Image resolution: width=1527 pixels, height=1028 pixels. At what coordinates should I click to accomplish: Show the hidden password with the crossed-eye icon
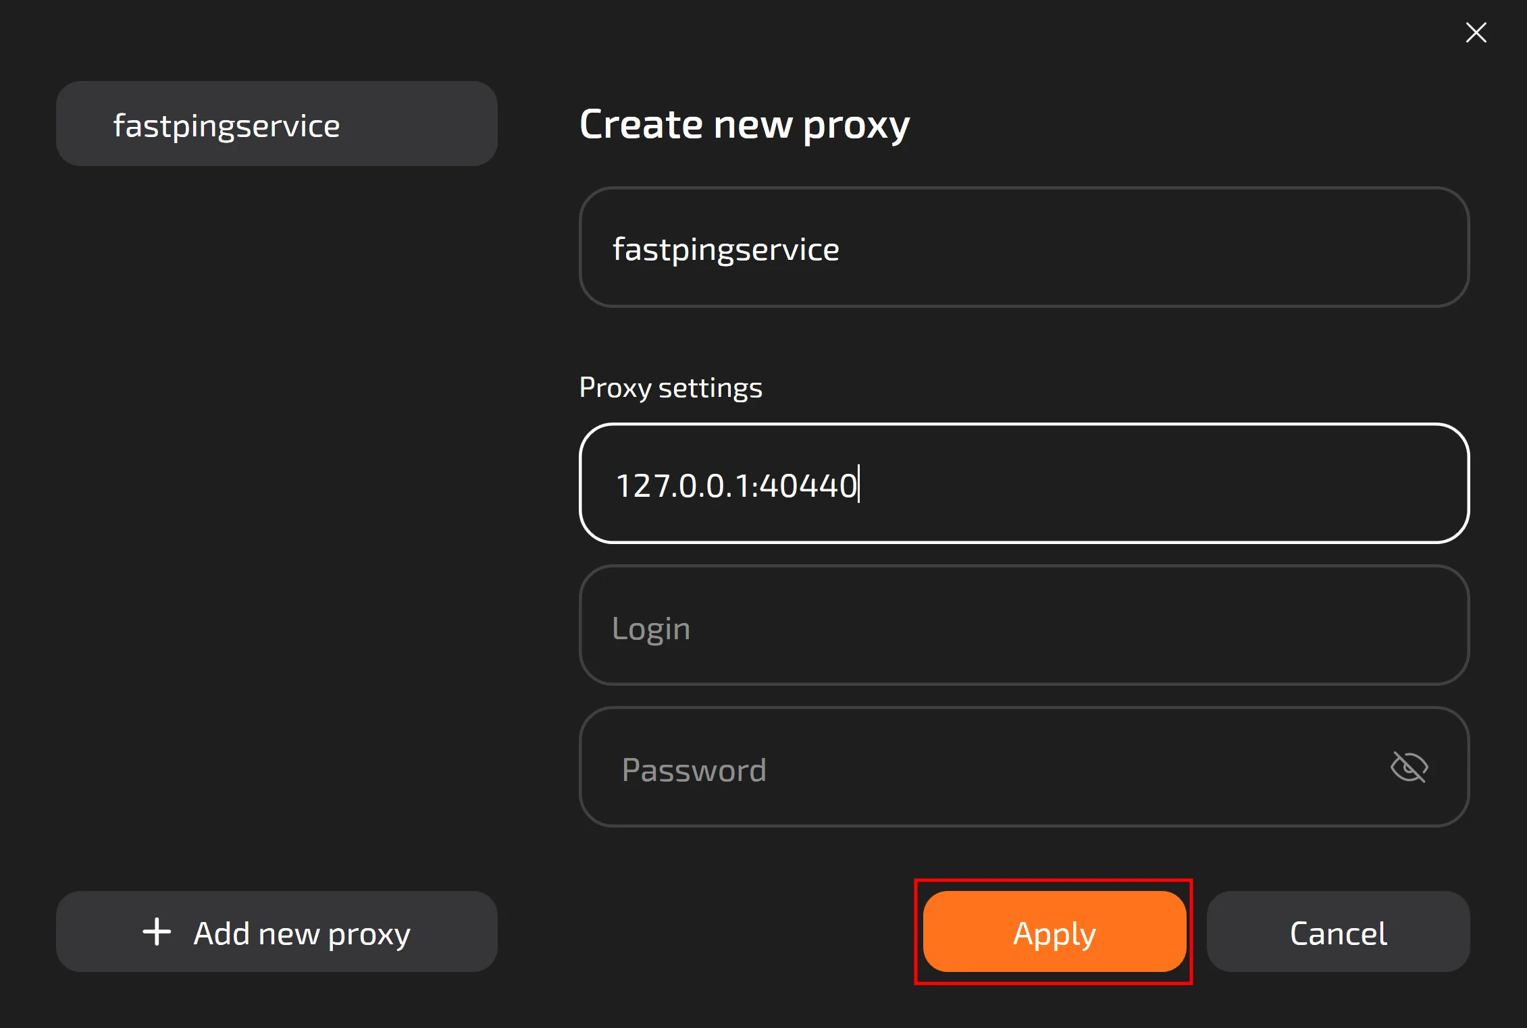[1409, 767]
